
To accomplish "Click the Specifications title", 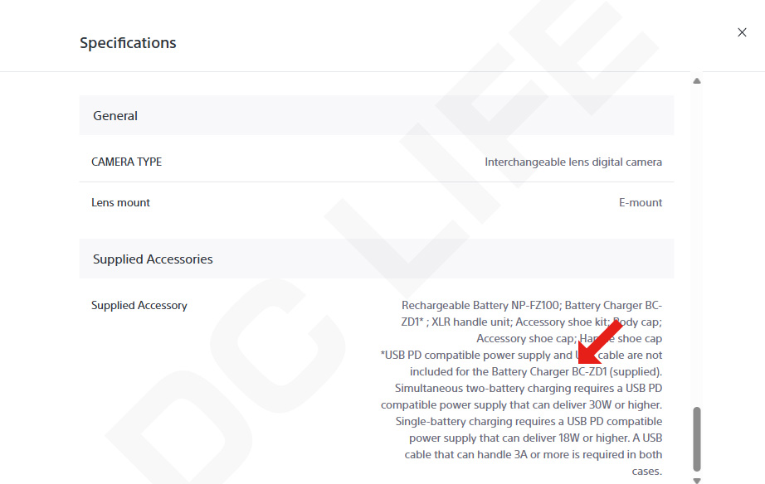I will 128,43.
